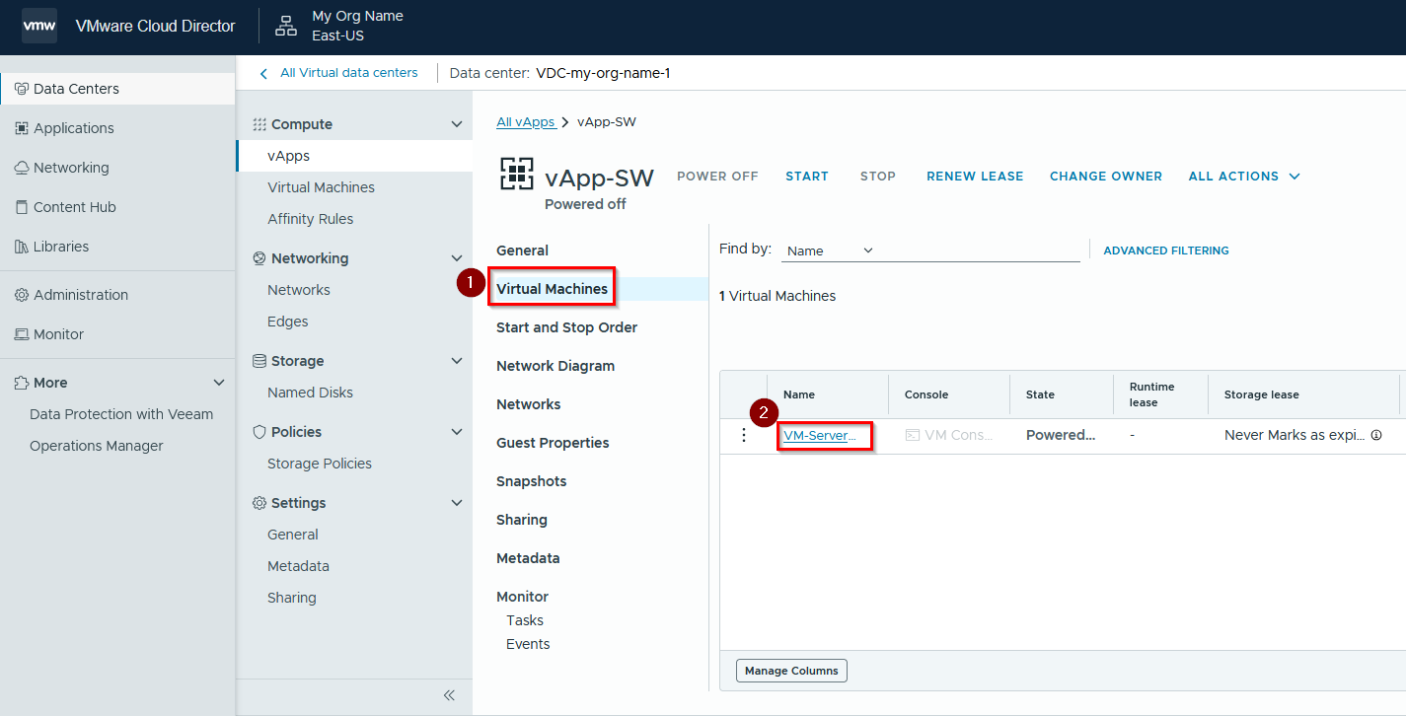Click the Manage Columns button
Screen dimensions: 1406x716
click(x=791, y=671)
